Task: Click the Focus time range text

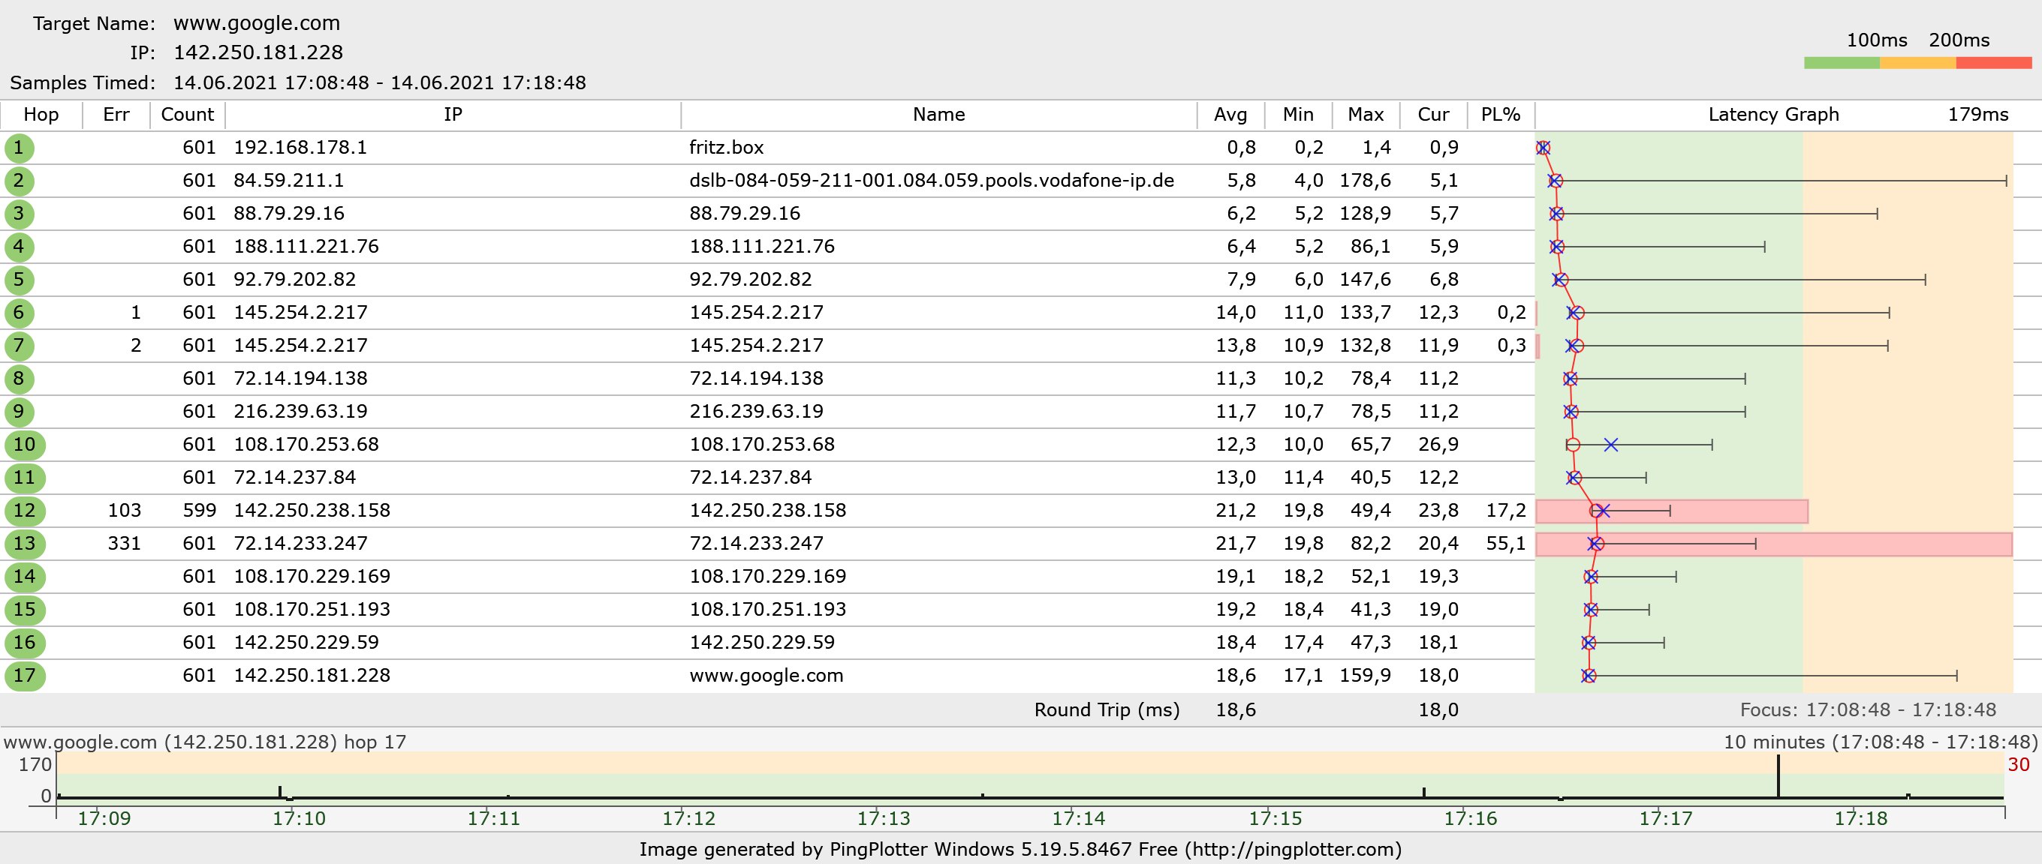Action: point(1868,710)
